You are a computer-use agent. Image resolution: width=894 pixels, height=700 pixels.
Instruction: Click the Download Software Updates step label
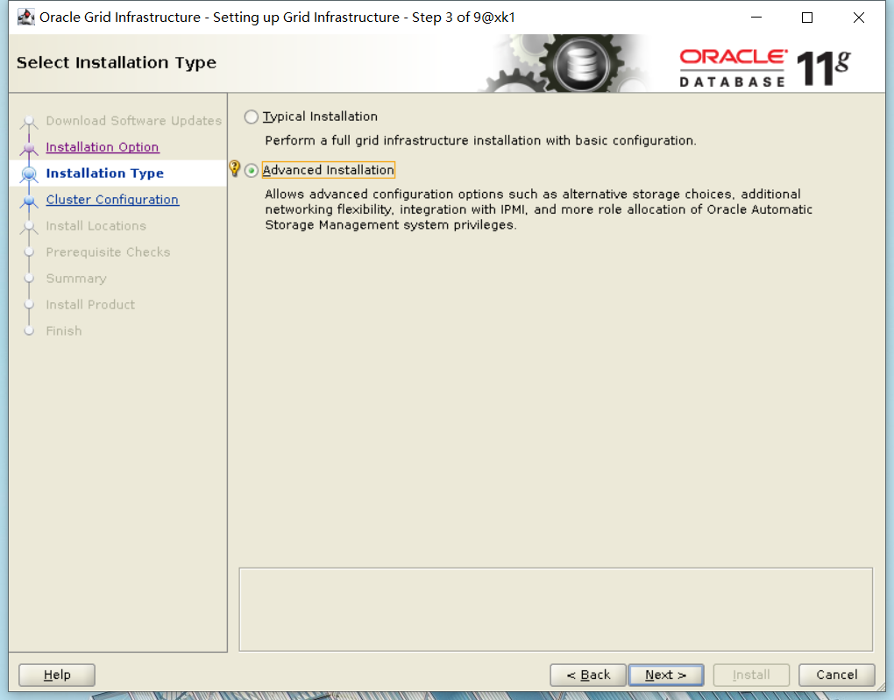click(133, 121)
